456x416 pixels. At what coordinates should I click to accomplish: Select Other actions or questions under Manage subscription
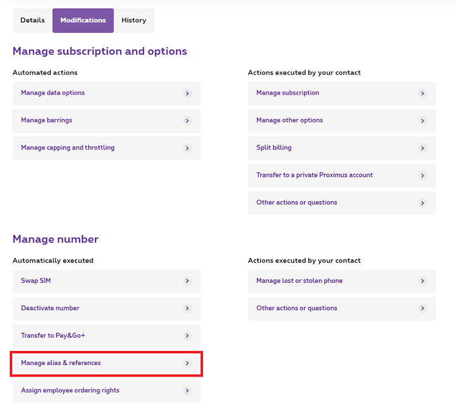pos(297,202)
